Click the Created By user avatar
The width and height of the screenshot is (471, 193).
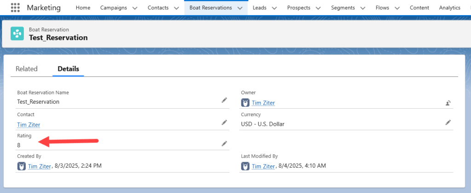[22, 166]
